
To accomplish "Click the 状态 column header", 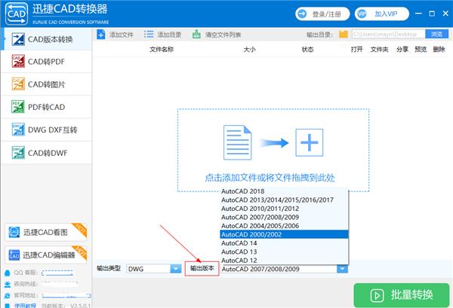I will pyautogui.click(x=307, y=49).
